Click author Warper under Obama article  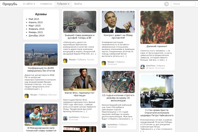[x=111, y=62]
